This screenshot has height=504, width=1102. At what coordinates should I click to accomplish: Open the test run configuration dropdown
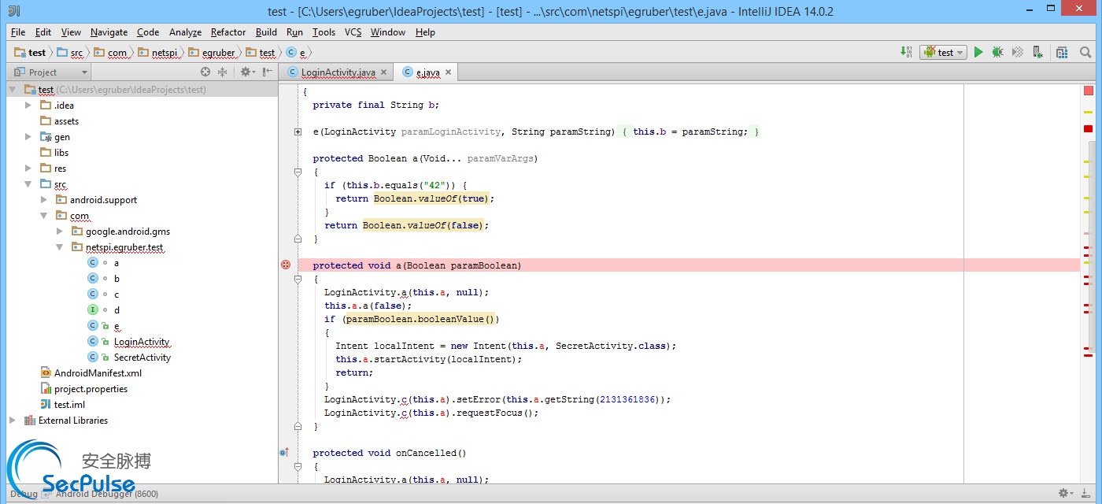[x=943, y=52]
